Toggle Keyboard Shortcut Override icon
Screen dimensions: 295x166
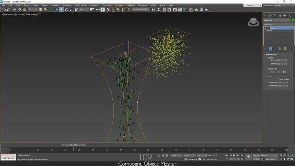coord(103,9)
